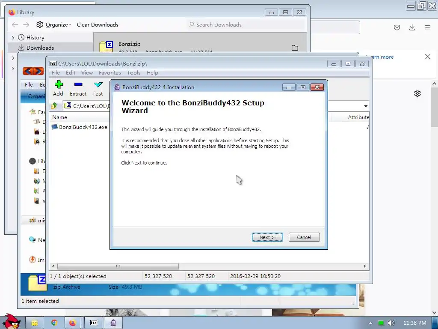Click the Firefox Library title icon
Viewport: 438px width, 329px height.
pyautogui.click(x=12, y=12)
